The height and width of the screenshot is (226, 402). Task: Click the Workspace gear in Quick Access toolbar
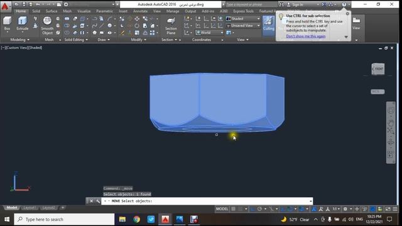point(66,4)
